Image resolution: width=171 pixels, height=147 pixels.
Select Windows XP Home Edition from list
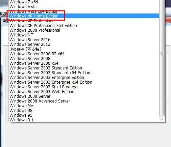pos(84,16)
